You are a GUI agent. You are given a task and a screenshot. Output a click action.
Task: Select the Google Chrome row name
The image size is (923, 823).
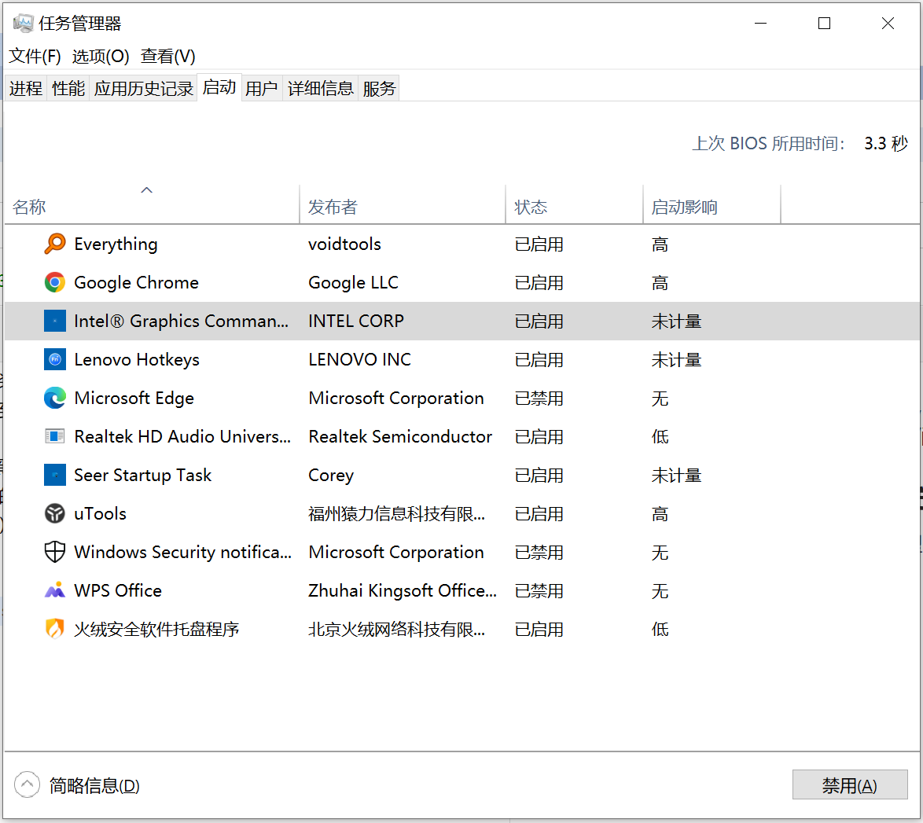[x=137, y=282]
